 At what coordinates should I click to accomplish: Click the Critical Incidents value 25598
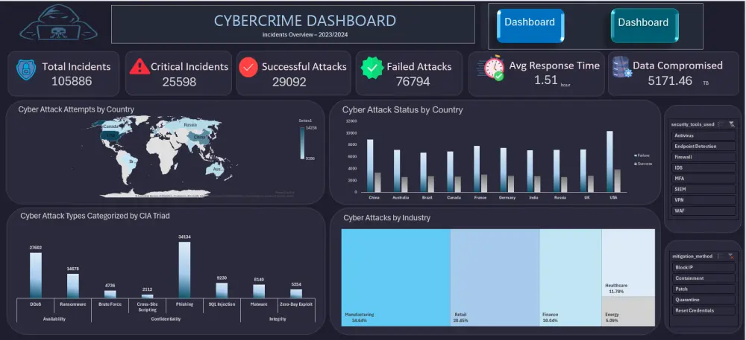(179, 82)
